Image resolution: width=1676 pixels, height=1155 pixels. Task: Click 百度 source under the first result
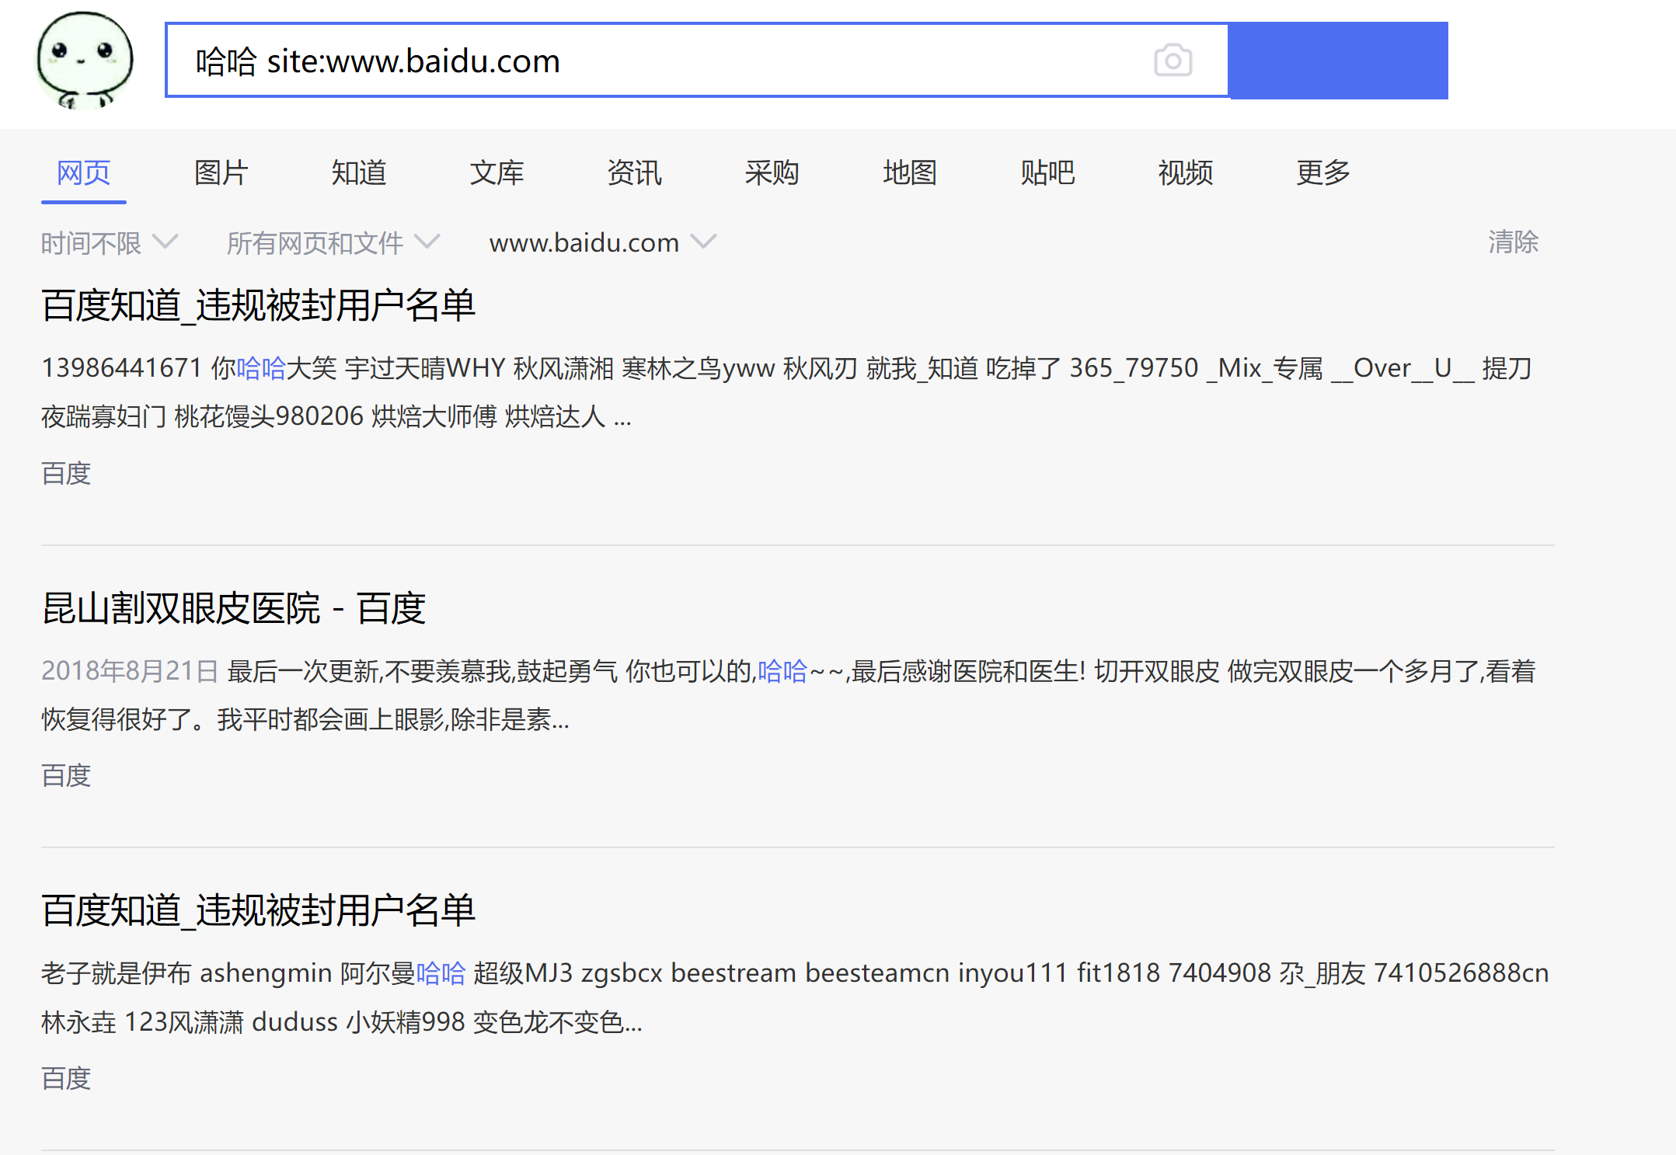point(66,473)
